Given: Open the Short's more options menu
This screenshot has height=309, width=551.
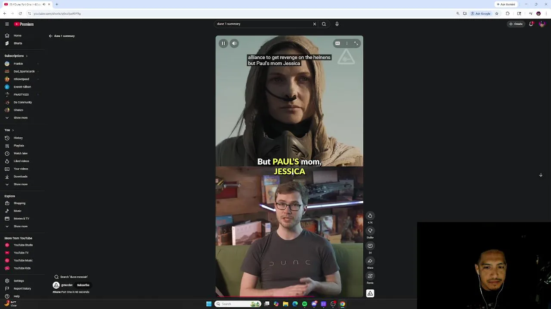Looking at the screenshot, I should 347,43.
